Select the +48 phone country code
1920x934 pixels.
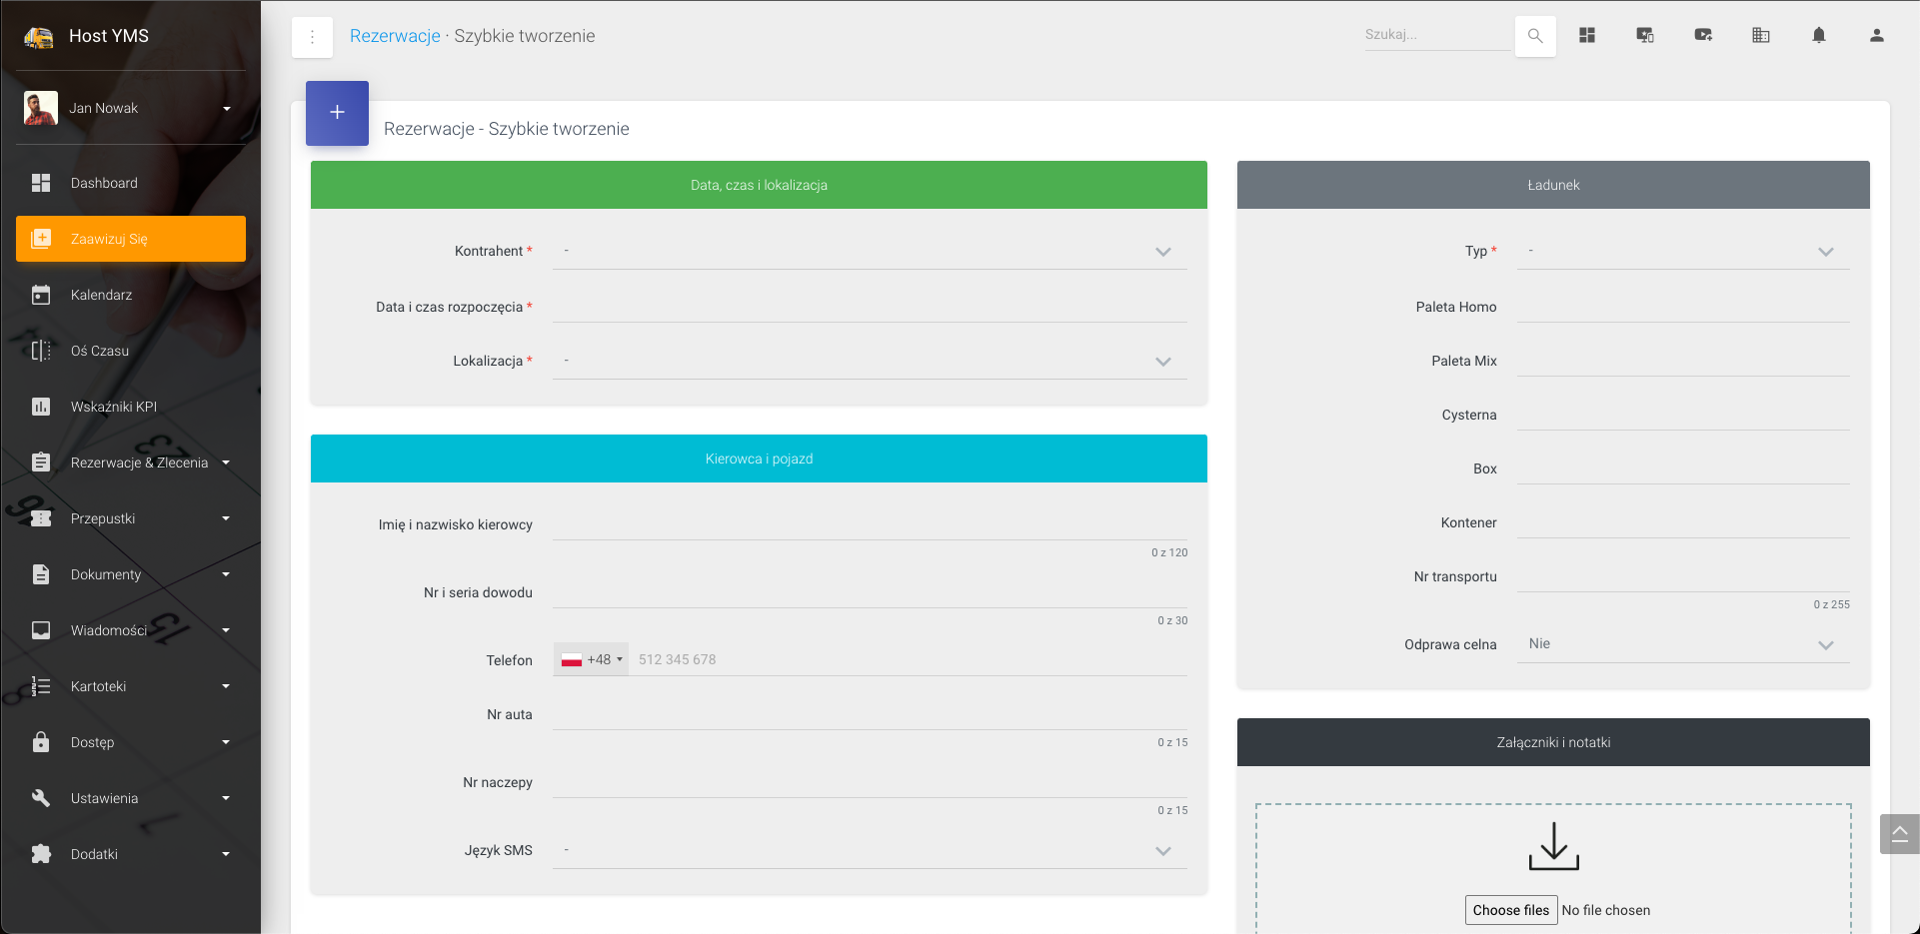[592, 659]
